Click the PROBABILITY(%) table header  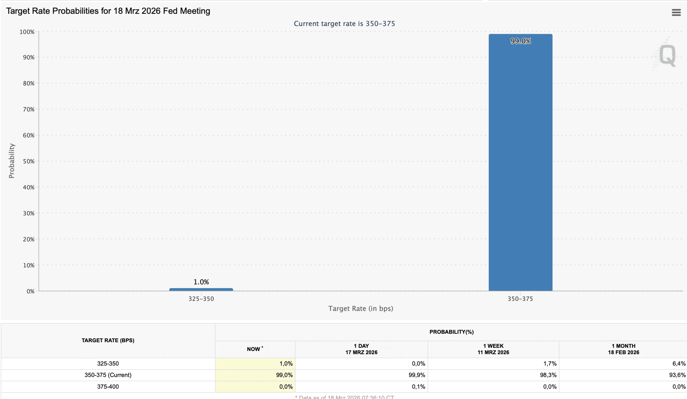click(451, 332)
